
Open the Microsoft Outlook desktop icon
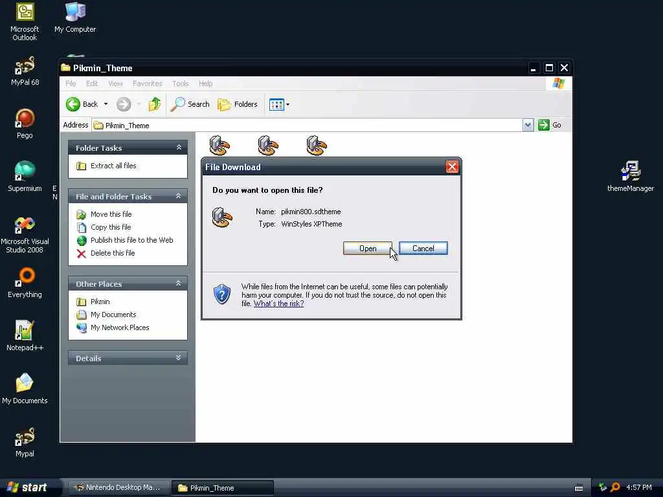point(25,21)
